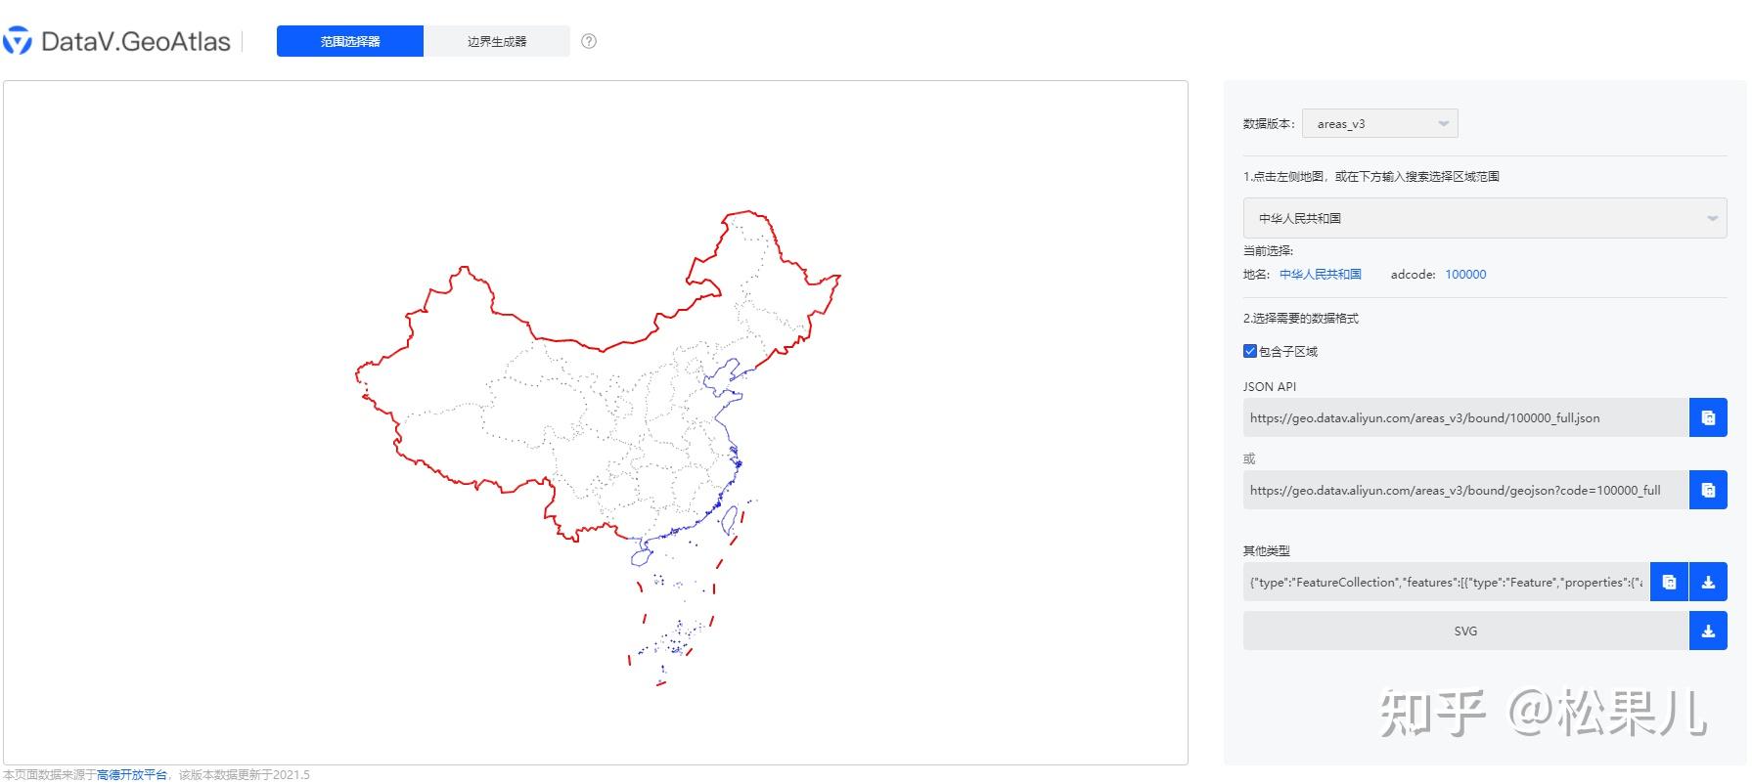Copy the FeatureCollection GeoJSON text icon
1752x784 pixels.
(1670, 582)
